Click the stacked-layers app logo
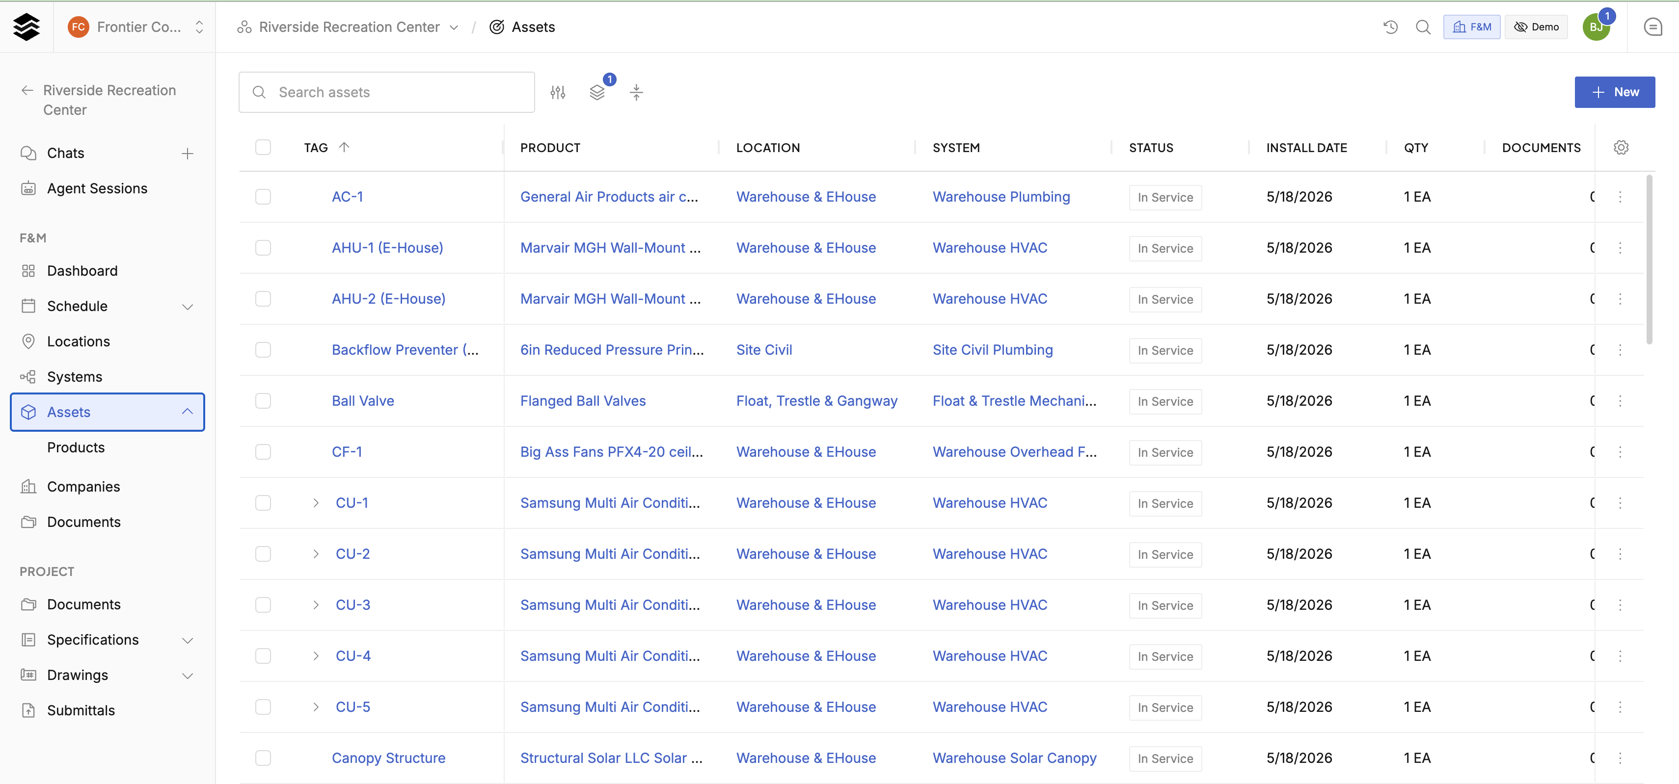Viewport: 1679px width, 784px height. coord(26,26)
